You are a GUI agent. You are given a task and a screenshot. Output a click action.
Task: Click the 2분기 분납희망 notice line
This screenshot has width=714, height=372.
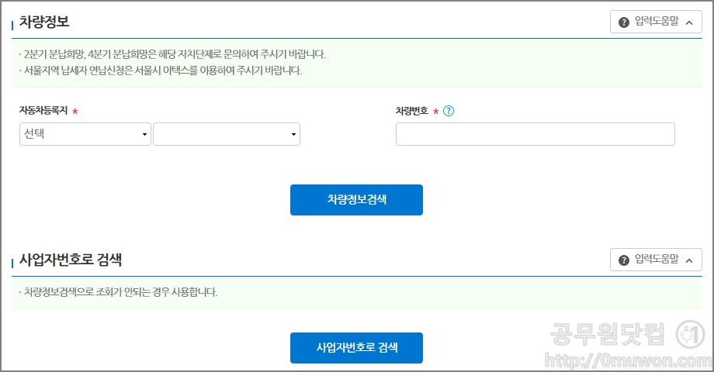coord(173,54)
